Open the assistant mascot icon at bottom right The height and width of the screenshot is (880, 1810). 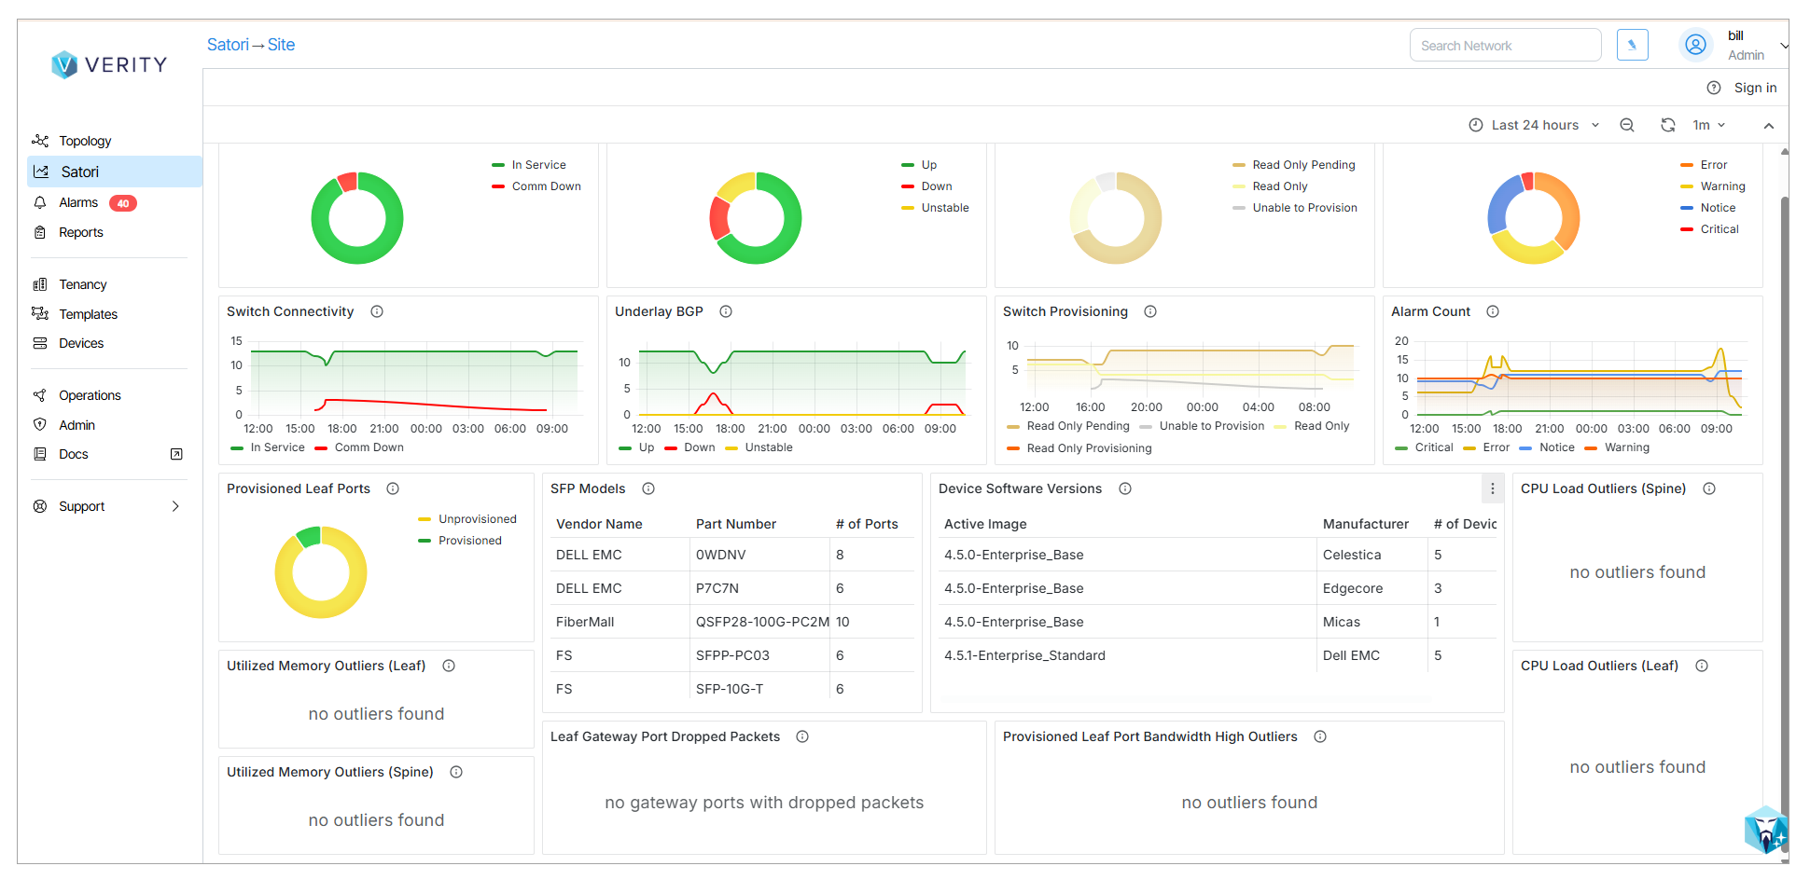point(1764,830)
